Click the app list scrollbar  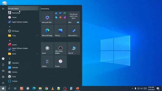40,14
